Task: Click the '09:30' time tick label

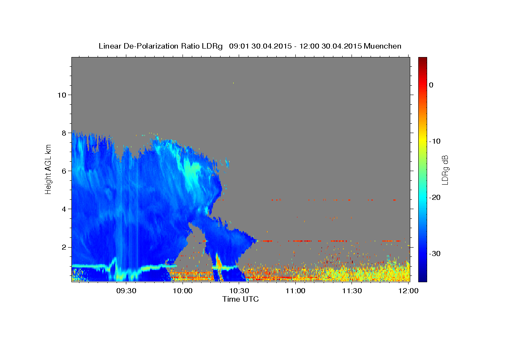Action: pyautogui.click(x=126, y=291)
